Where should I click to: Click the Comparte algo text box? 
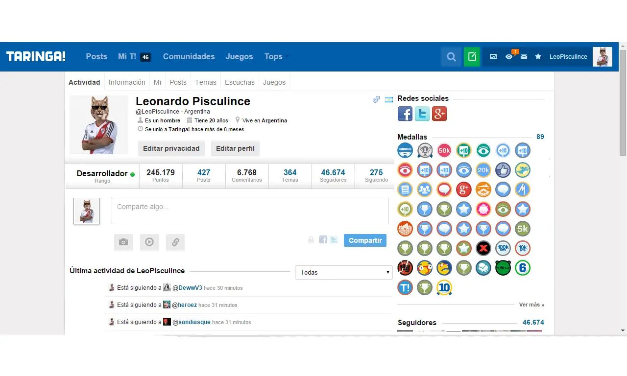point(250,211)
